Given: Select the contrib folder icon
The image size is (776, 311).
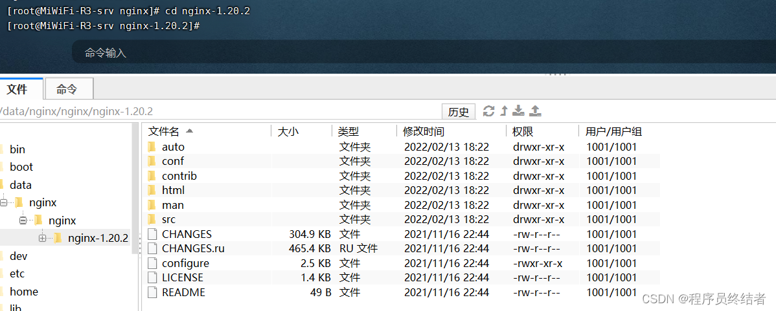Looking at the screenshot, I should [152, 176].
